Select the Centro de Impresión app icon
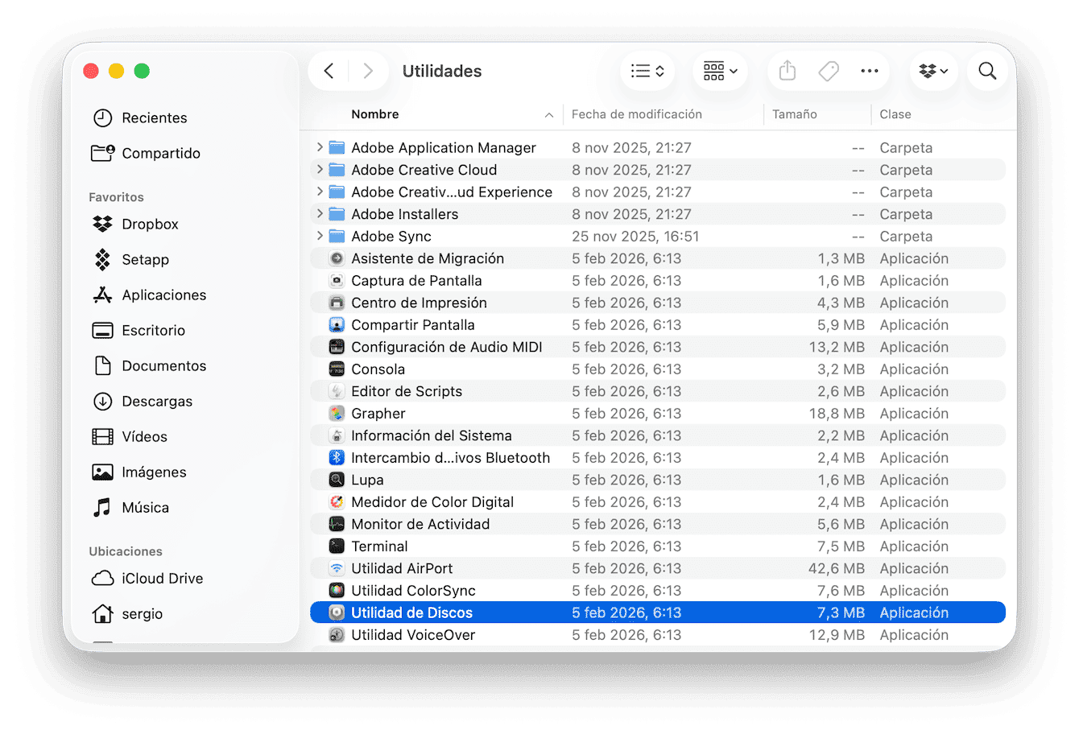 [x=337, y=303]
